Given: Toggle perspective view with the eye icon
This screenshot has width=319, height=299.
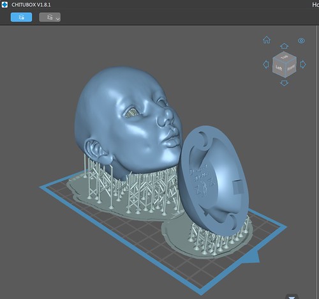Looking at the screenshot, I should pyautogui.click(x=301, y=40).
